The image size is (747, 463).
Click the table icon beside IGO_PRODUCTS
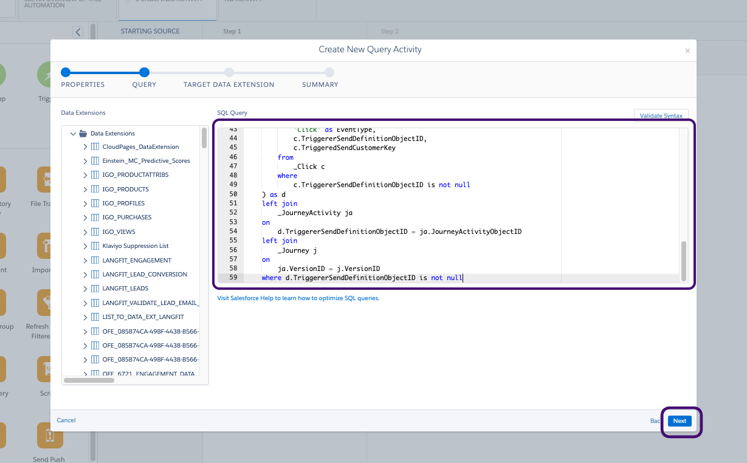(x=96, y=189)
